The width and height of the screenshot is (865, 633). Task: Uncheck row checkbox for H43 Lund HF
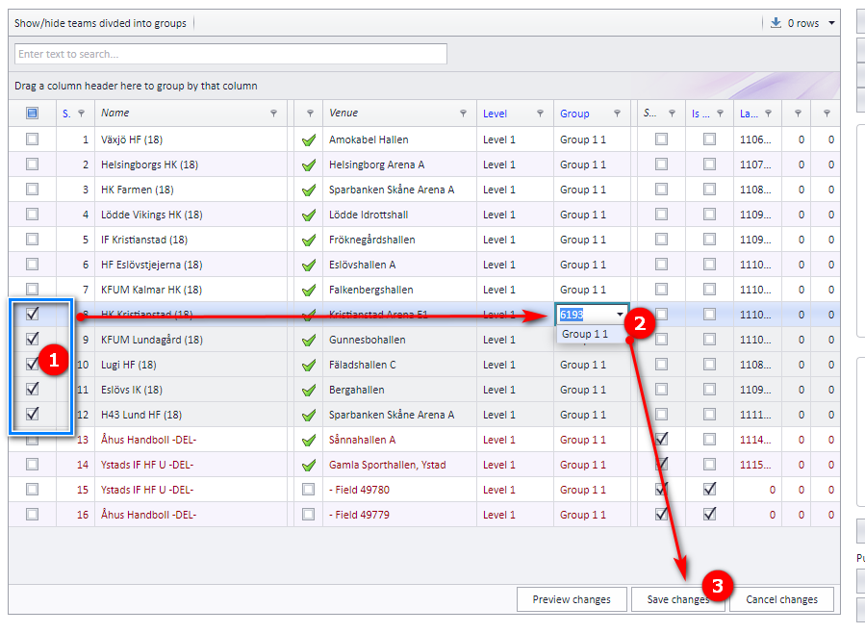click(x=32, y=414)
